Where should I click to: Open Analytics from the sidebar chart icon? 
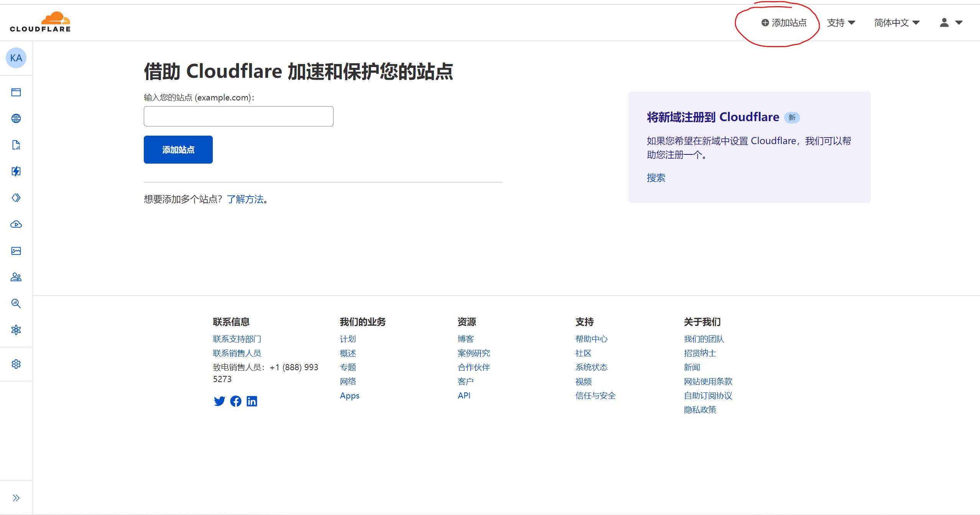tap(16, 145)
